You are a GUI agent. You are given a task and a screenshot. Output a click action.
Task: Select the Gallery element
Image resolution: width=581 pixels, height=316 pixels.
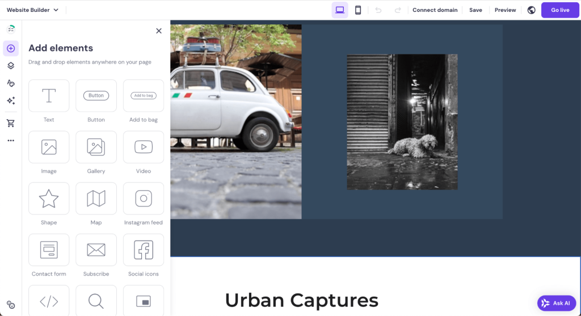tap(96, 148)
